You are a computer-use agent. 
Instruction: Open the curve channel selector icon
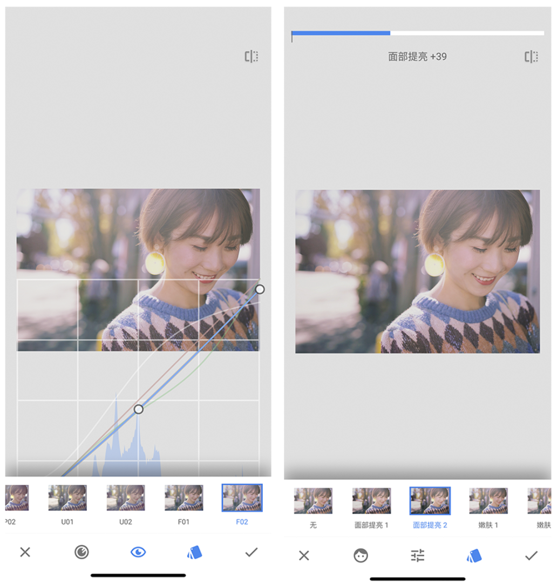[x=81, y=552]
